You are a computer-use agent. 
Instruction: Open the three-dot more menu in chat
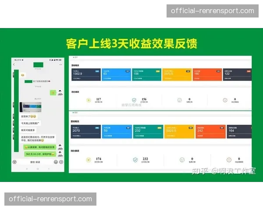click(60, 64)
